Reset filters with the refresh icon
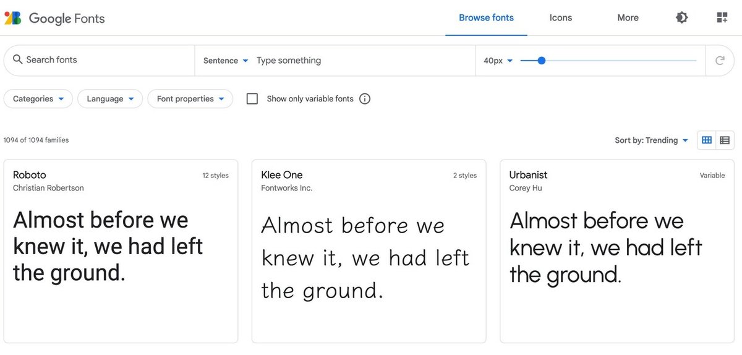Screen dimensions: 742x355 tap(720, 61)
